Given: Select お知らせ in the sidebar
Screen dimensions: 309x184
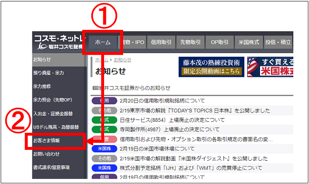Looking at the screenshot, I should coord(59,60).
